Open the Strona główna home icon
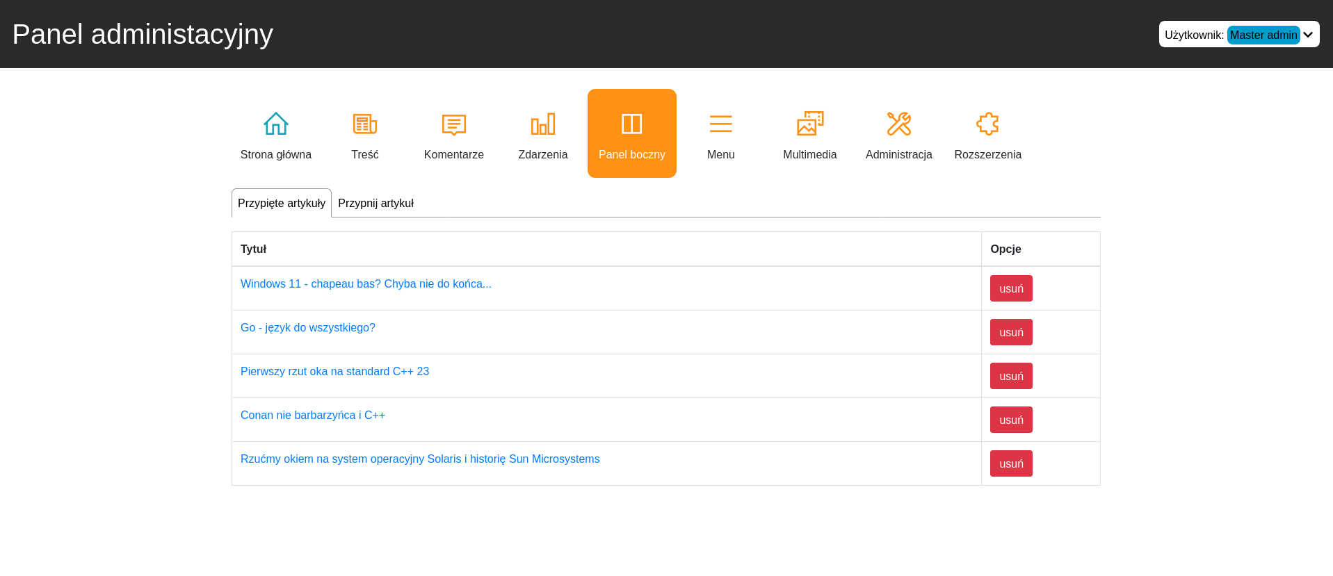1333x576 pixels. (x=276, y=124)
